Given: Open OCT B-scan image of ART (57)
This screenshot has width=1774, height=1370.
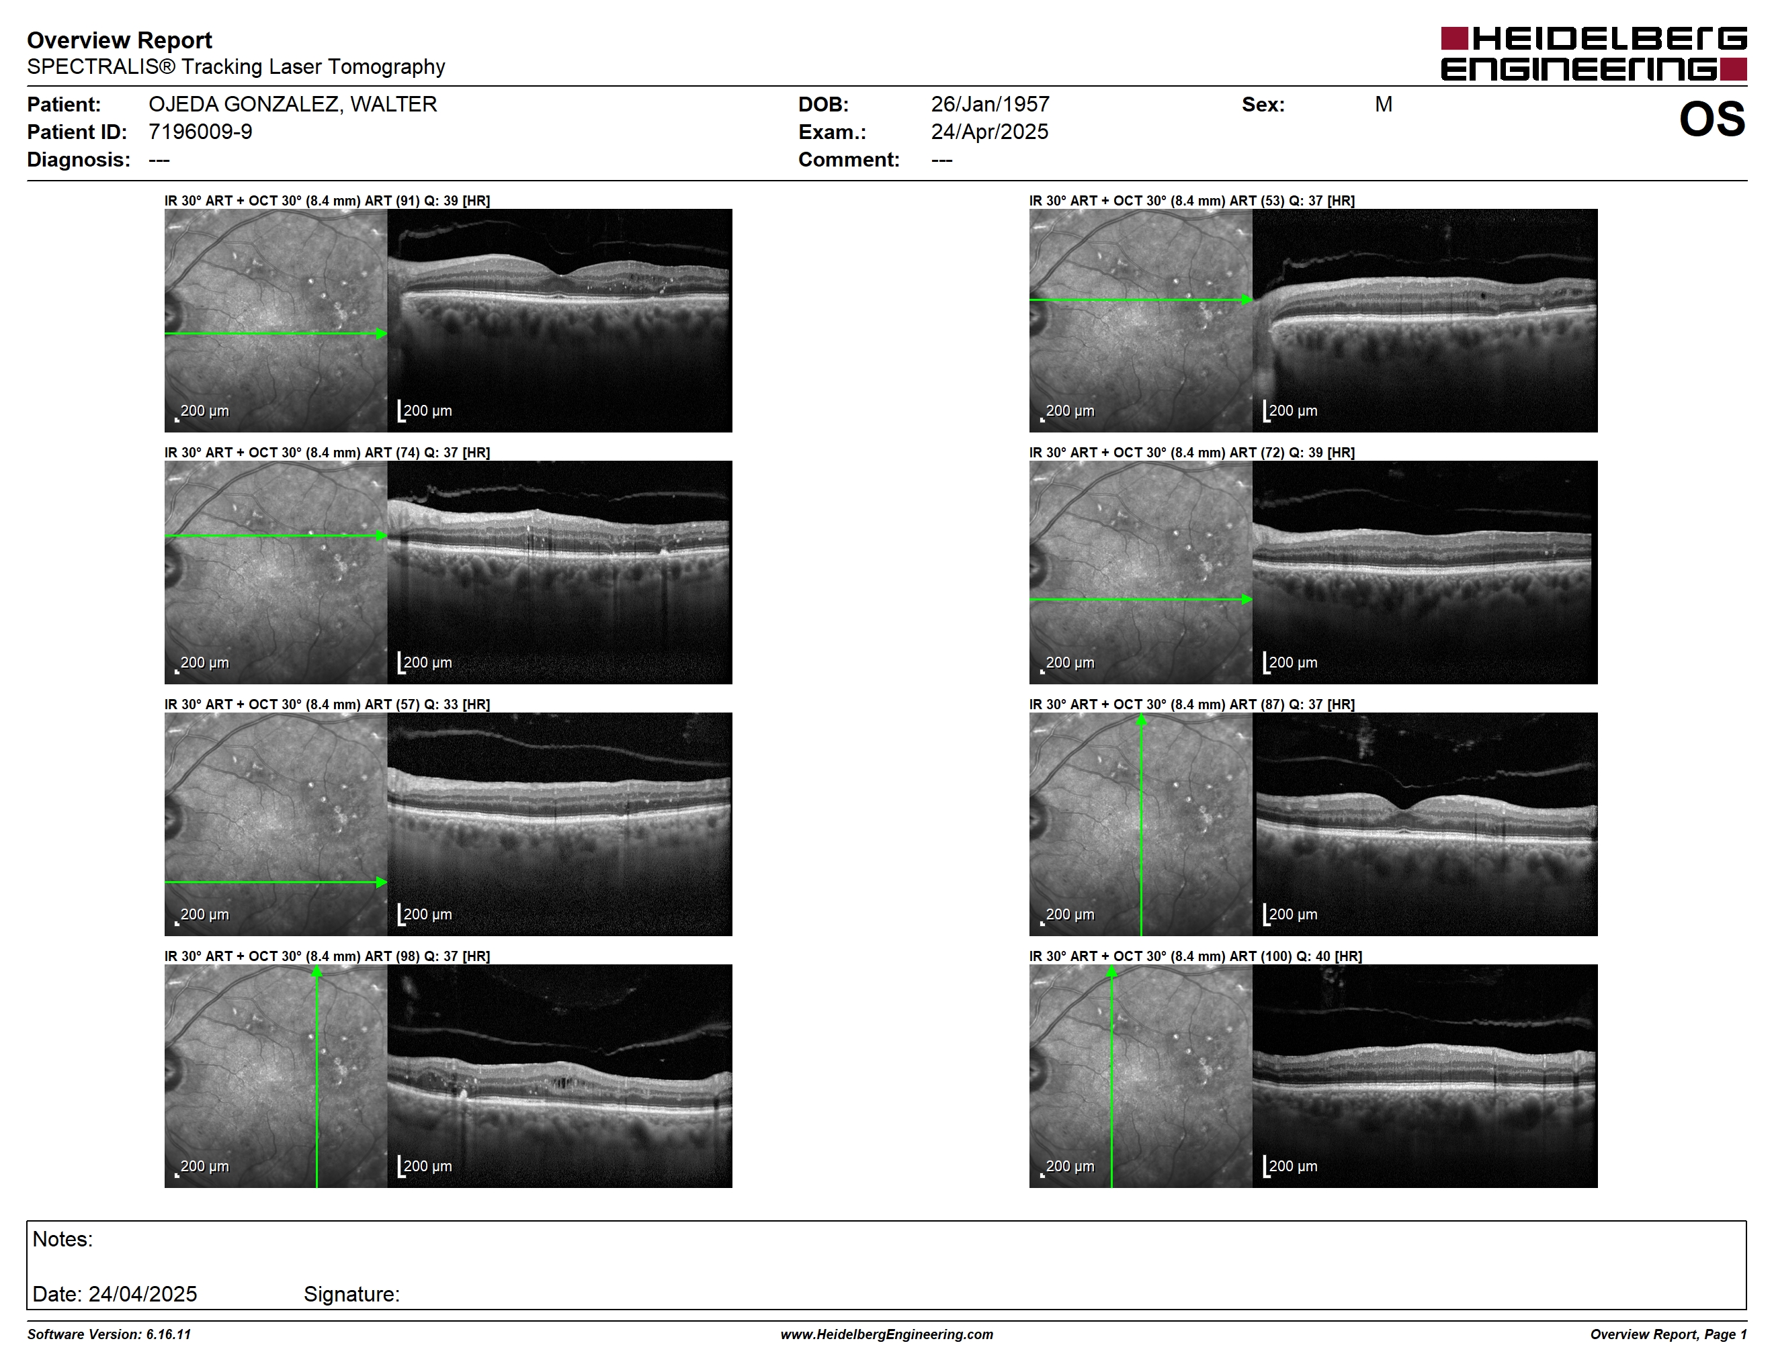Looking at the screenshot, I should 560,824.
